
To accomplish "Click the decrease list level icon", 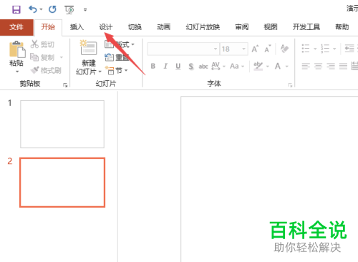I will pyautogui.click(x=349, y=49).
